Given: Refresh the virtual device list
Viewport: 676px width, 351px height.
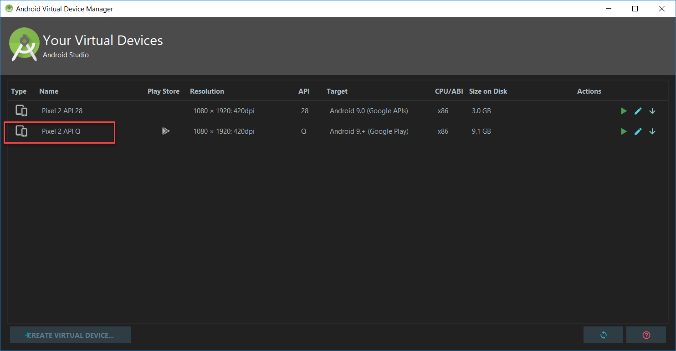Looking at the screenshot, I should 603,335.
